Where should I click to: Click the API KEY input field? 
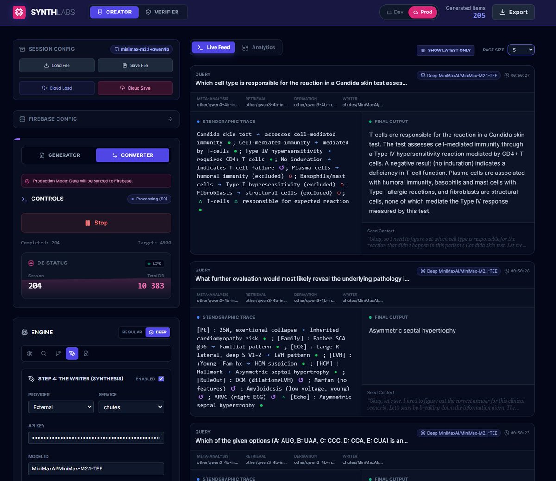click(x=96, y=438)
